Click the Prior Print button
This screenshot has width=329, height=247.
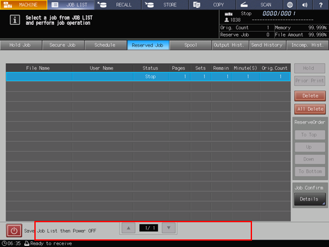309,81
